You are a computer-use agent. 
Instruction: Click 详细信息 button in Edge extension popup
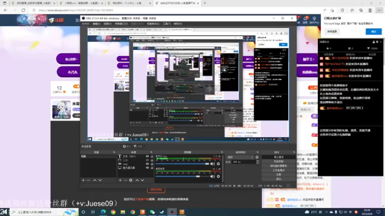click(332, 32)
